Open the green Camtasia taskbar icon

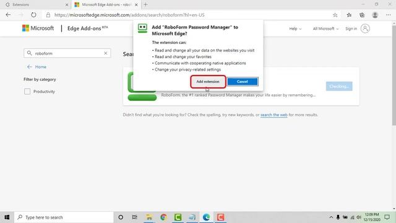(178, 217)
